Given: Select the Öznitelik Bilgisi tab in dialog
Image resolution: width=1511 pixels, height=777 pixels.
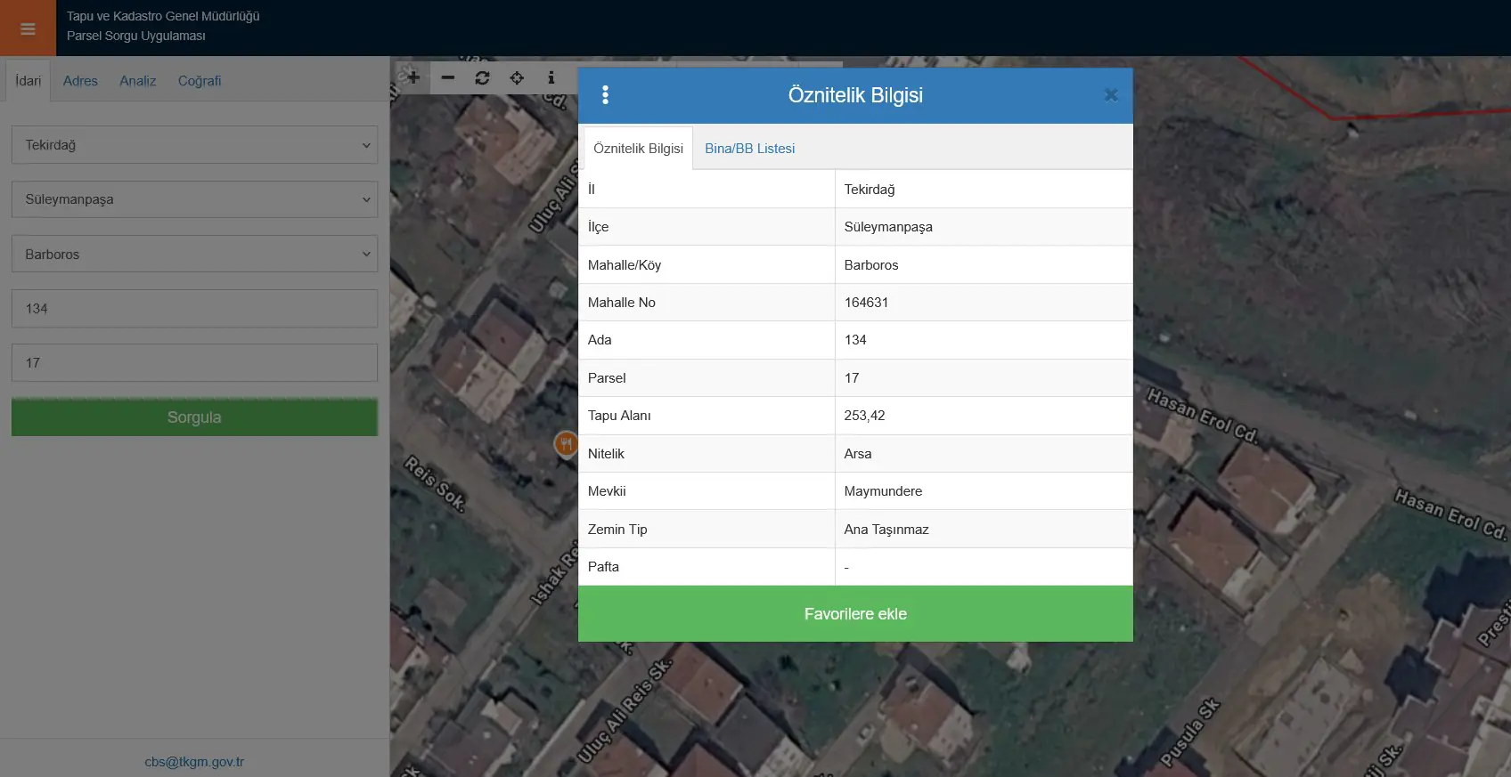Looking at the screenshot, I should (x=638, y=149).
